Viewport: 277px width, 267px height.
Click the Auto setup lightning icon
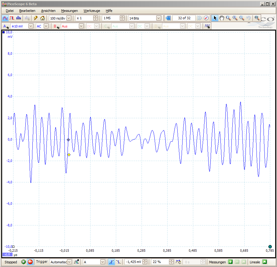pos(36,18)
